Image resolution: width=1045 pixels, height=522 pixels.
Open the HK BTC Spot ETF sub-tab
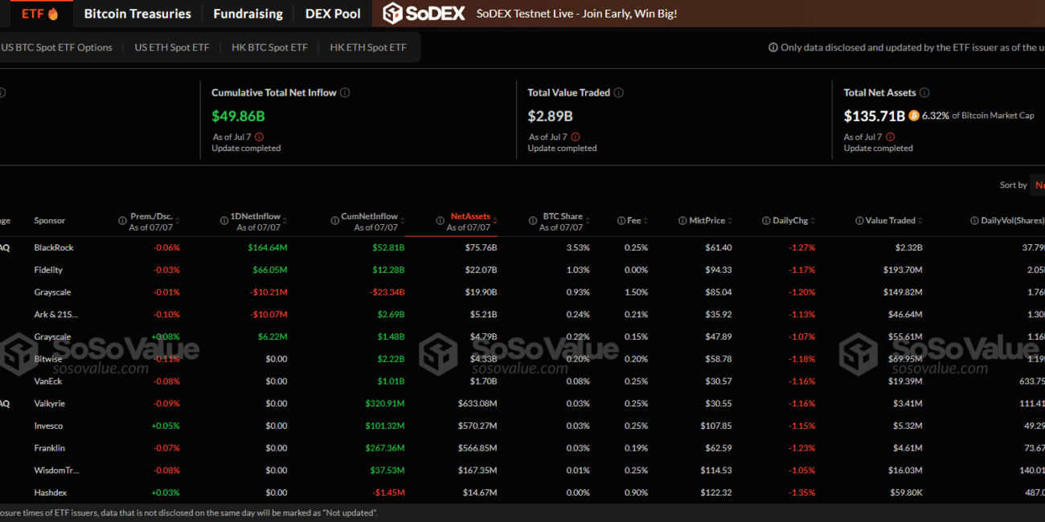269,47
